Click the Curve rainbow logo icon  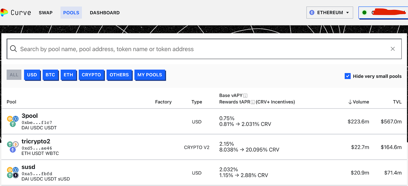pos(4,12)
